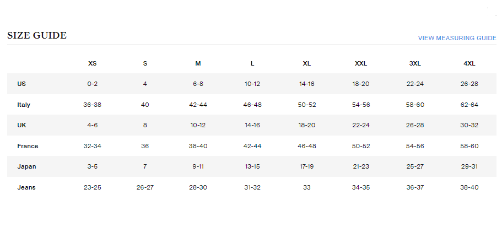Select the Japan row label
Image resolution: width=502 pixels, height=238 pixels.
(x=26, y=166)
